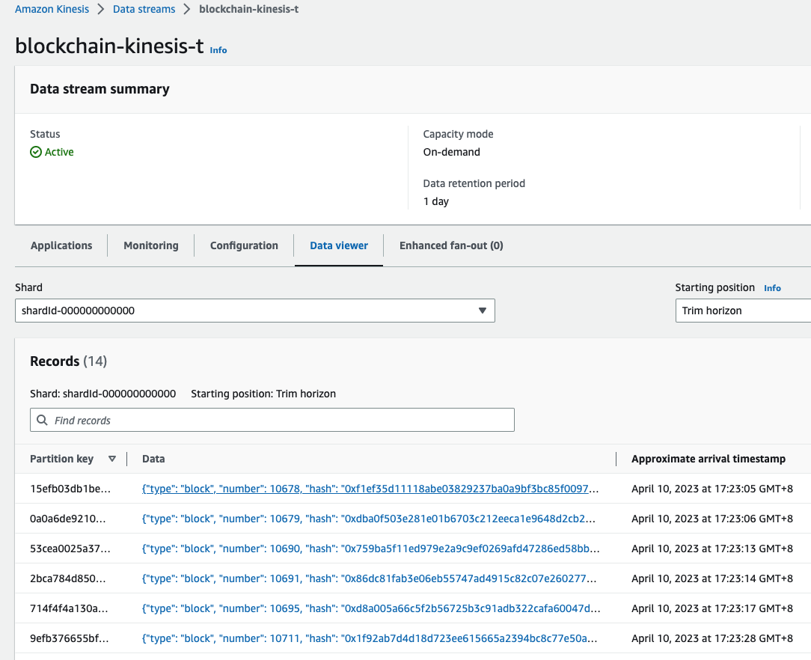The image size is (811, 660).
Task: Open the Configuration tab
Action: 244,245
